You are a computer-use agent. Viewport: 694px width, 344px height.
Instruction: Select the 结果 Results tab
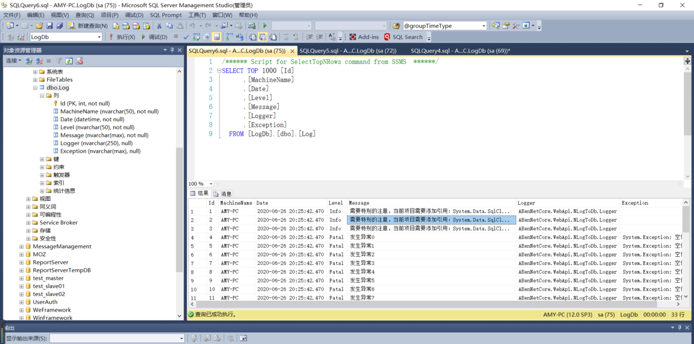[x=199, y=194]
